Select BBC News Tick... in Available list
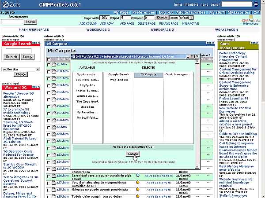This screenshot has height=198, width=265. pos(87,80)
